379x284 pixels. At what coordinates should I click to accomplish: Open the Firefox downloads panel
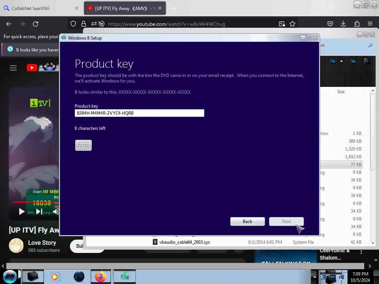coord(343,24)
